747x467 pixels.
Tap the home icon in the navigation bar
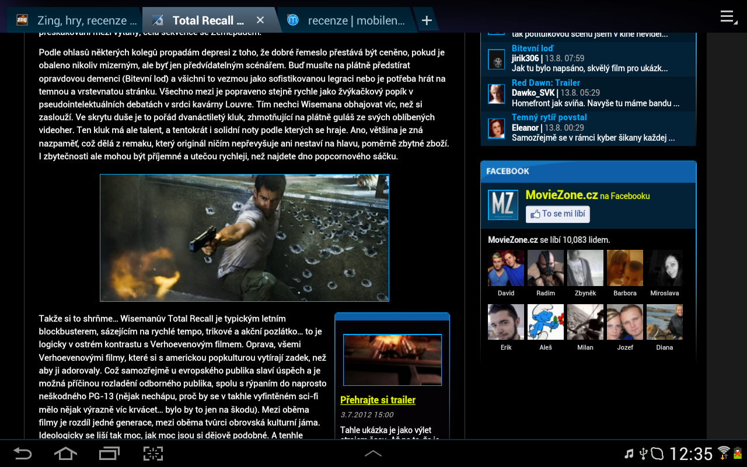tap(65, 453)
